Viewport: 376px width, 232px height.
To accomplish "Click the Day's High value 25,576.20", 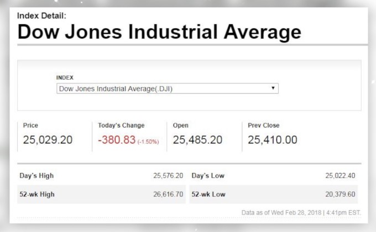I will click(x=168, y=176).
